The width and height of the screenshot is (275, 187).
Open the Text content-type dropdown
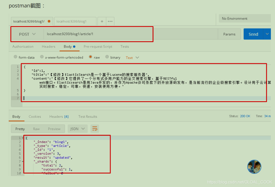132,58
